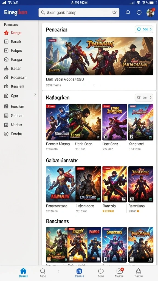Expand the Pencarian section arrow button

(144, 29)
